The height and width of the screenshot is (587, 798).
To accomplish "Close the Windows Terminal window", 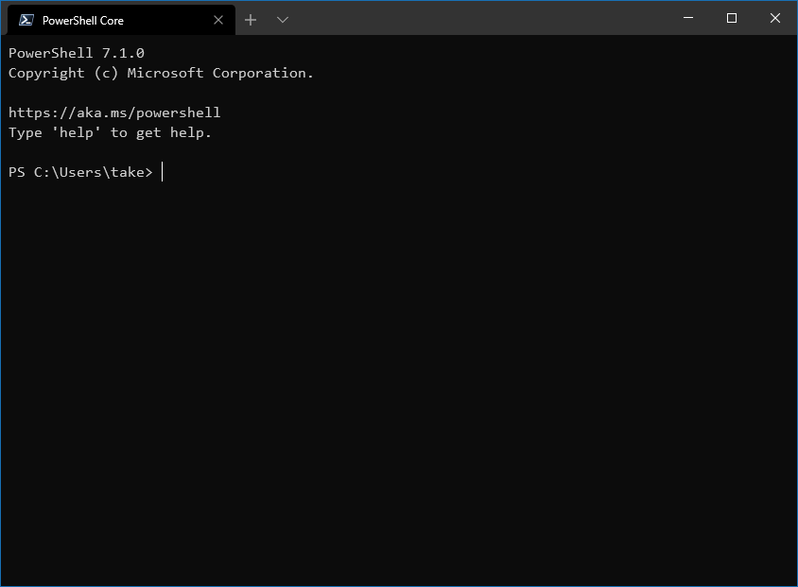I will tap(774, 18).
